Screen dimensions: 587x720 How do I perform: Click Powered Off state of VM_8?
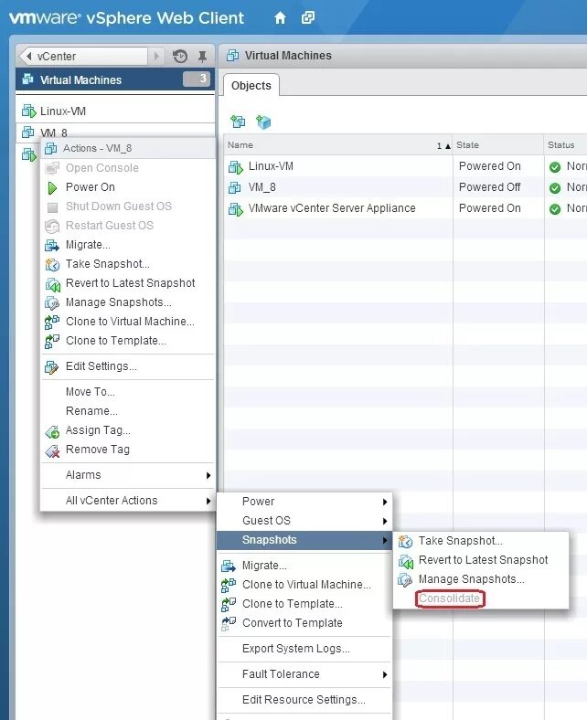[489, 187]
